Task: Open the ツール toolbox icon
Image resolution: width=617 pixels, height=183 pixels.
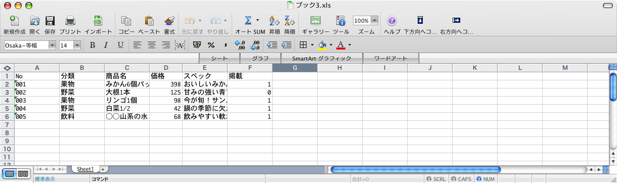Action: (341, 21)
